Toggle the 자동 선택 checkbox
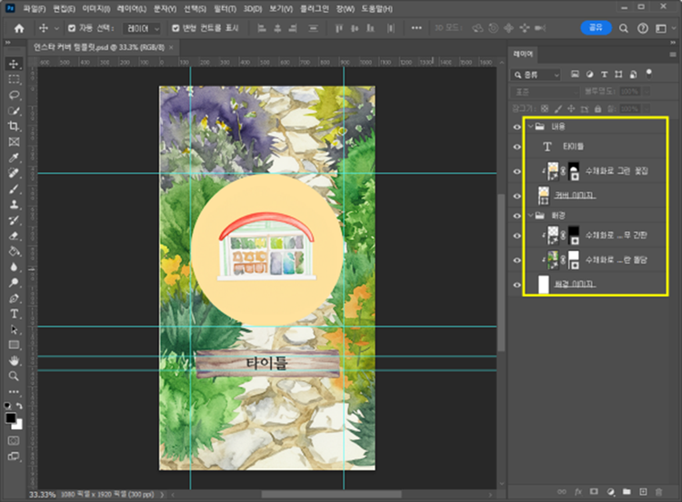Screen dimensions: 682x502 click(73, 28)
